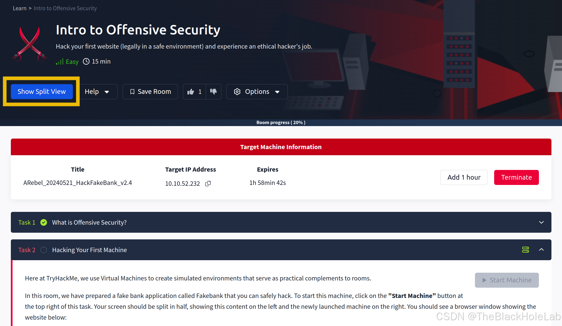Terminate the target machine

tap(516, 177)
